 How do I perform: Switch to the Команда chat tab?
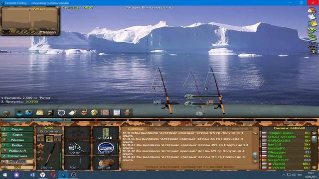coord(214,129)
